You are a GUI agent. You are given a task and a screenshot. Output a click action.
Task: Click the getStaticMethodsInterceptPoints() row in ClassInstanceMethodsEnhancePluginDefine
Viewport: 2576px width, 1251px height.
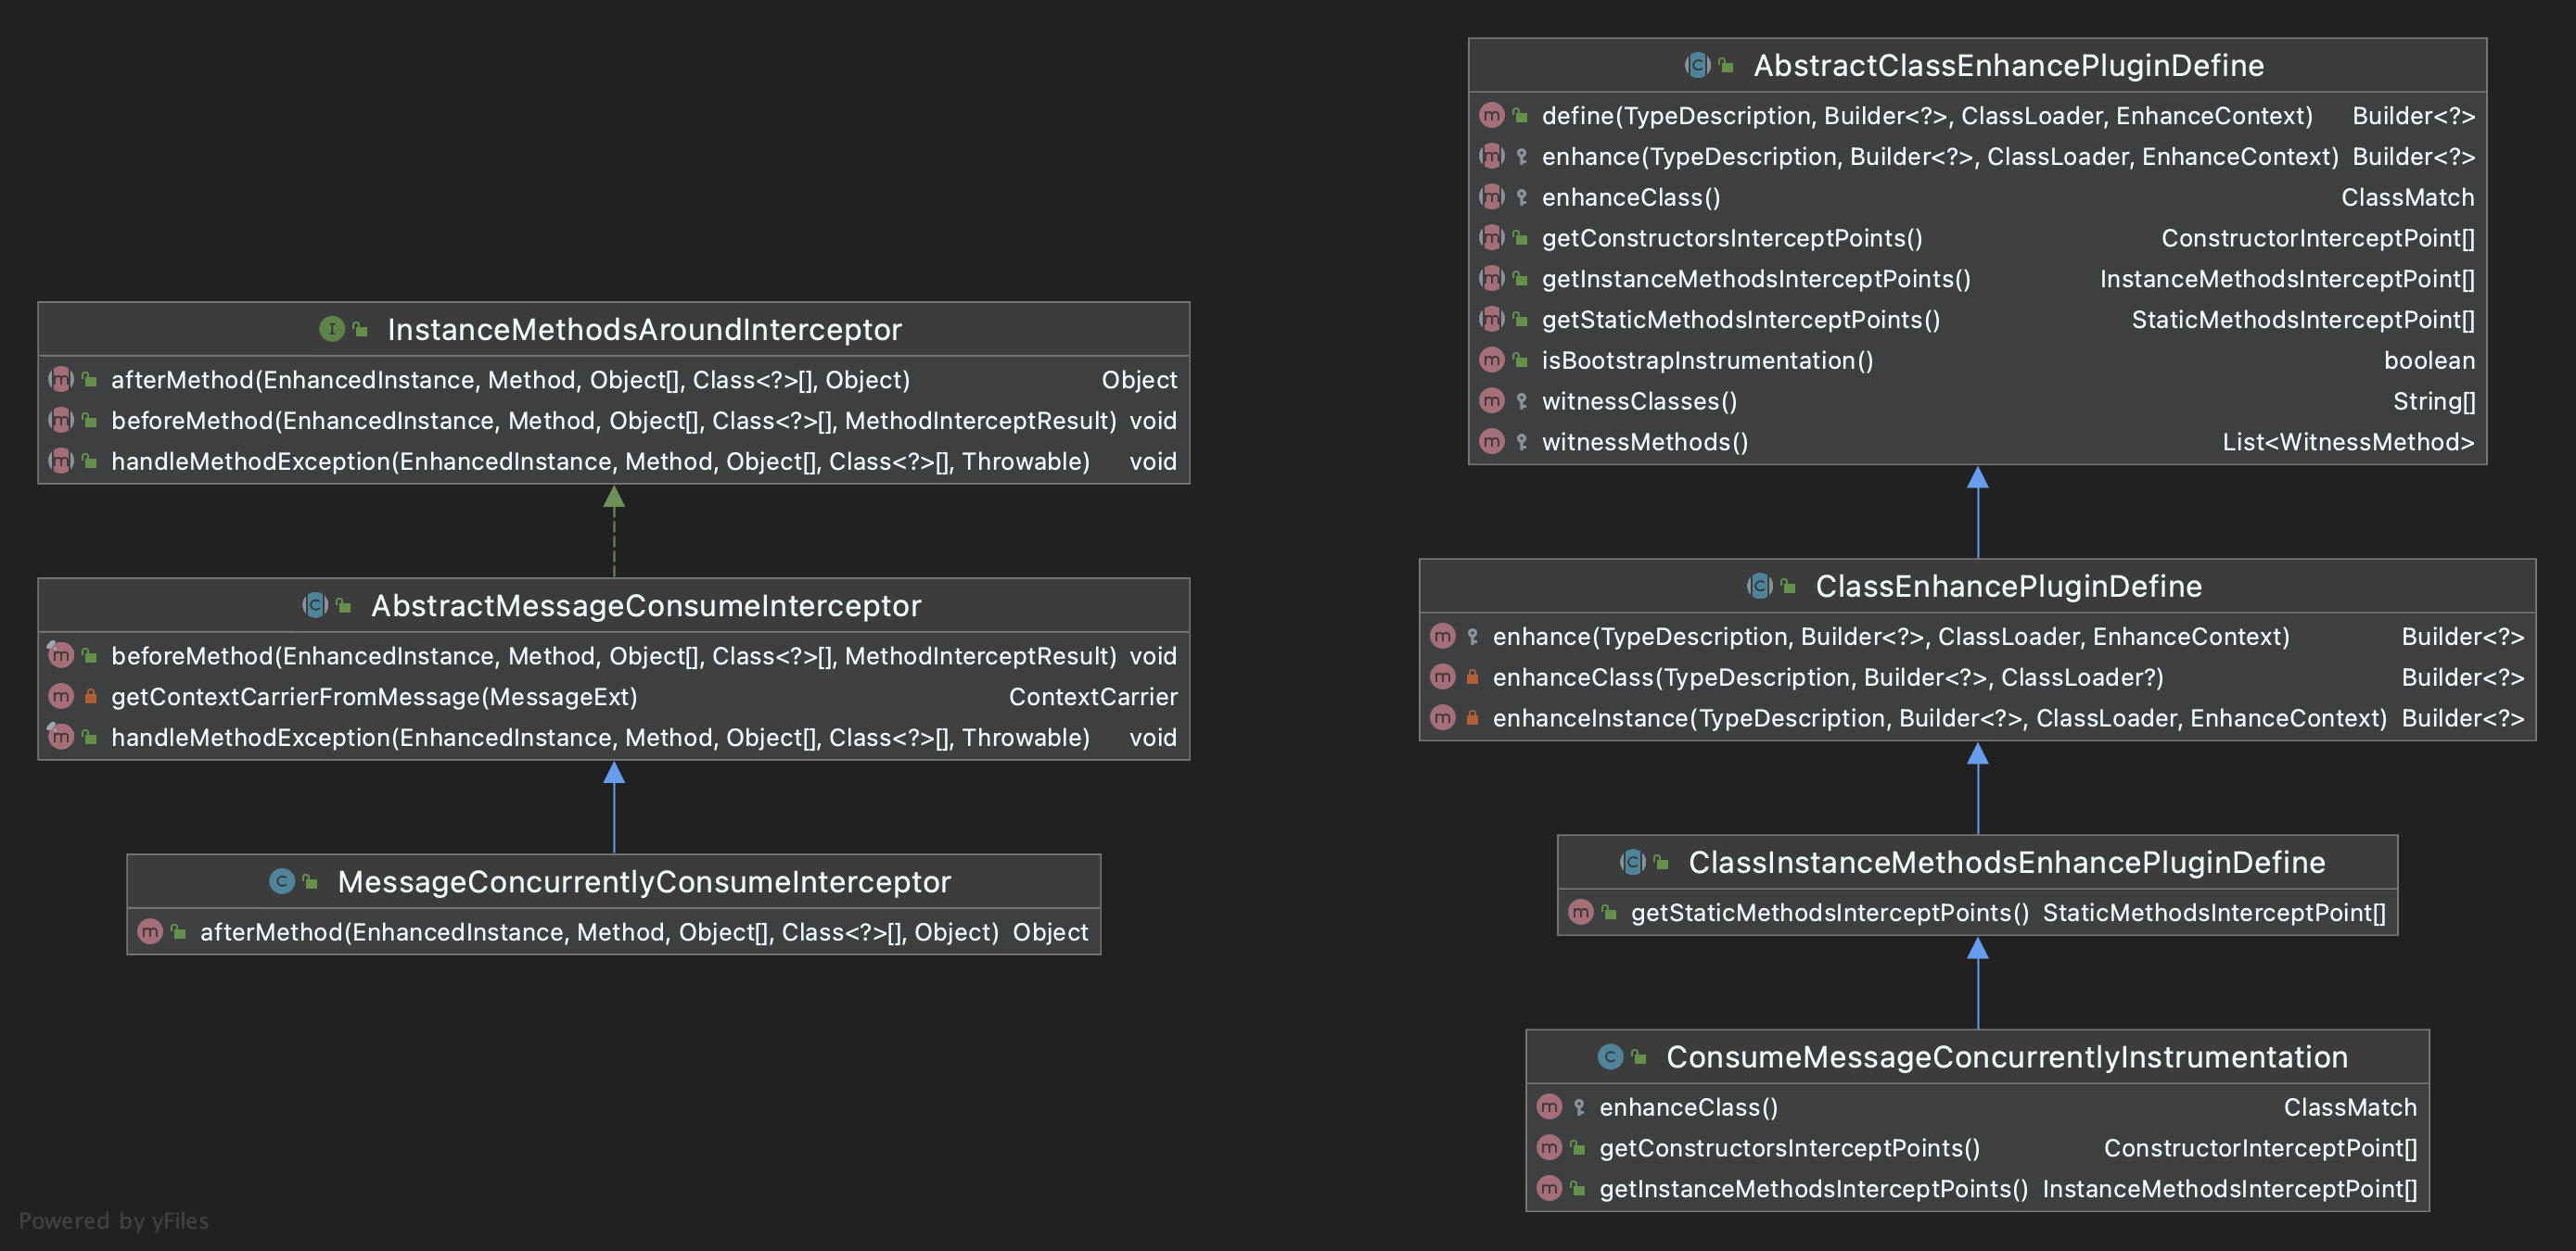coord(1829,912)
